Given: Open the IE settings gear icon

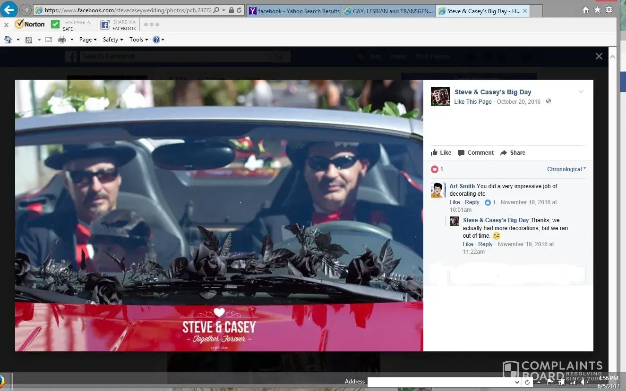Looking at the screenshot, I should click(x=609, y=10).
